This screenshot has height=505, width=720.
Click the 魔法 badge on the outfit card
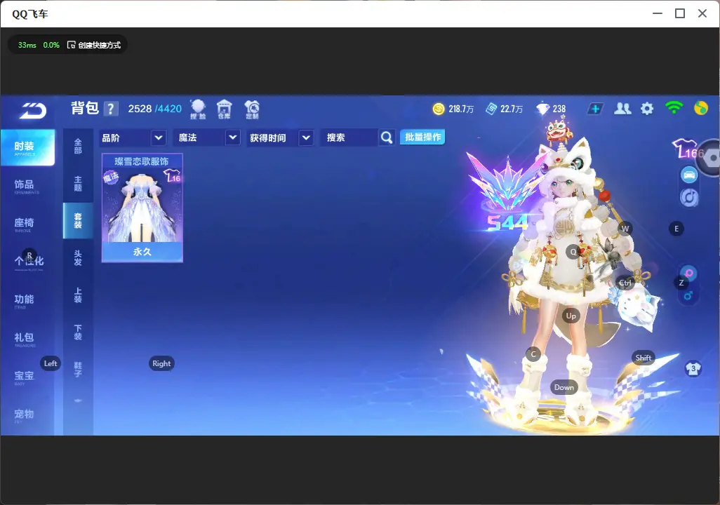pyautogui.click(x=111, y=177)
